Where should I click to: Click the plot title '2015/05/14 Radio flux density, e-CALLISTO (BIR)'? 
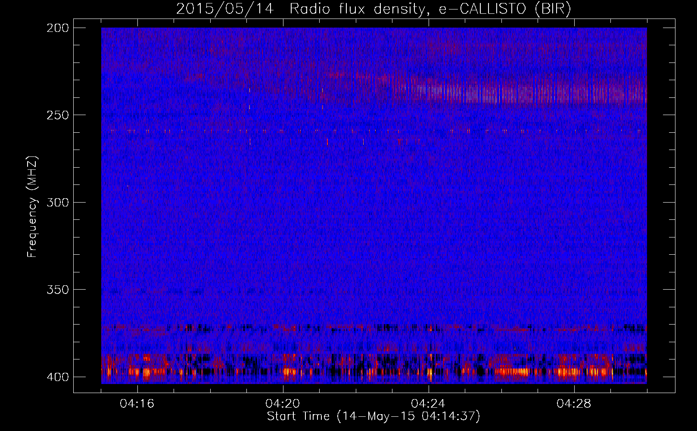click(x=373, y=9)
